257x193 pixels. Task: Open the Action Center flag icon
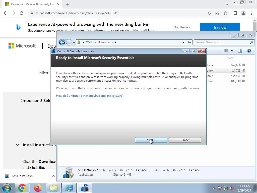pyautogui.click(x=219, y=188)
